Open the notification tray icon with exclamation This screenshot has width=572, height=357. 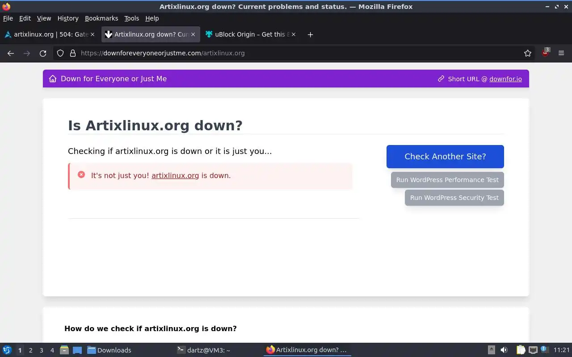point(544,349)
